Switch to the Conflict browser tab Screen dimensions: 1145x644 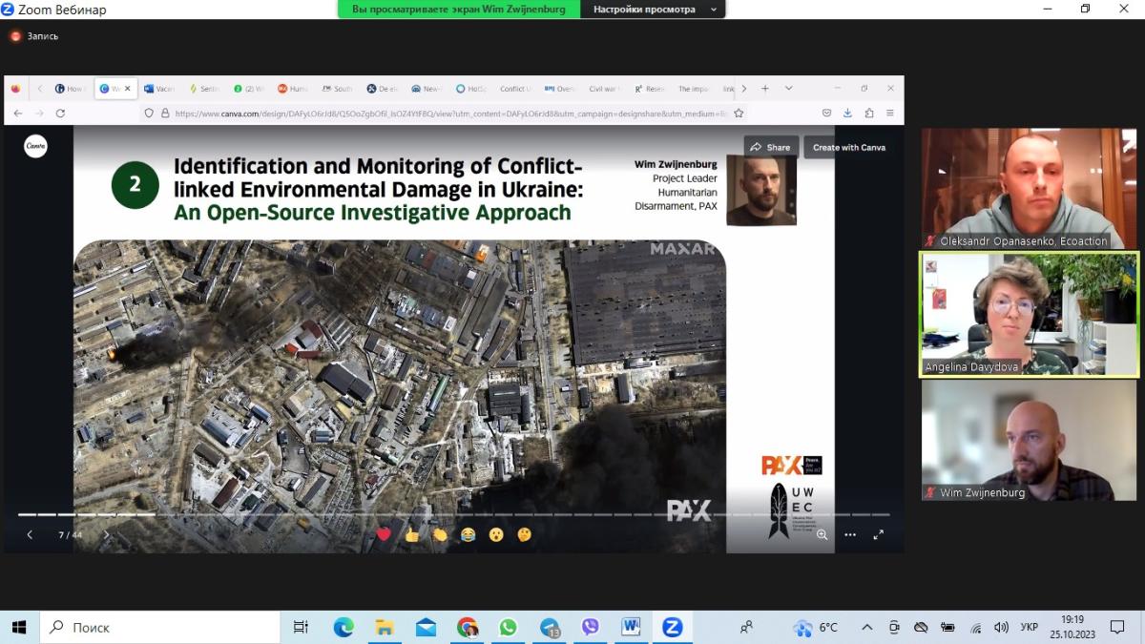click(x=515, y=89)
